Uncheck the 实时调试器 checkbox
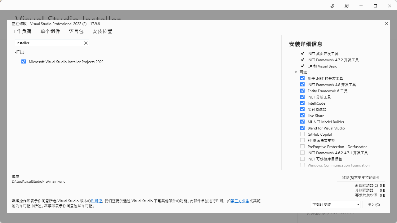 coord(302,109)
